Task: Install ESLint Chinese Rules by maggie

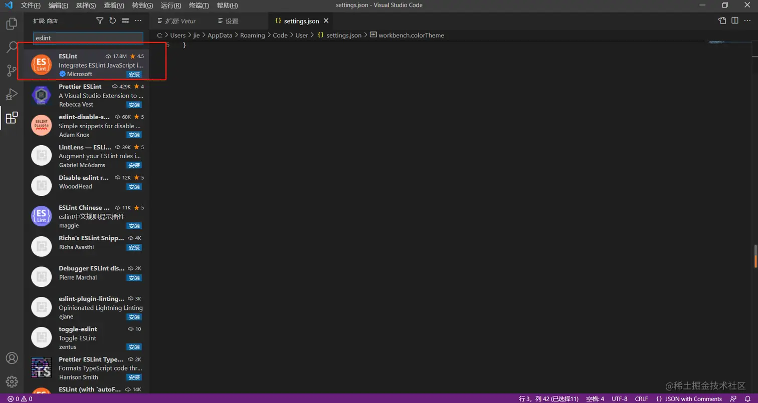Action: (x=134, y=226)
